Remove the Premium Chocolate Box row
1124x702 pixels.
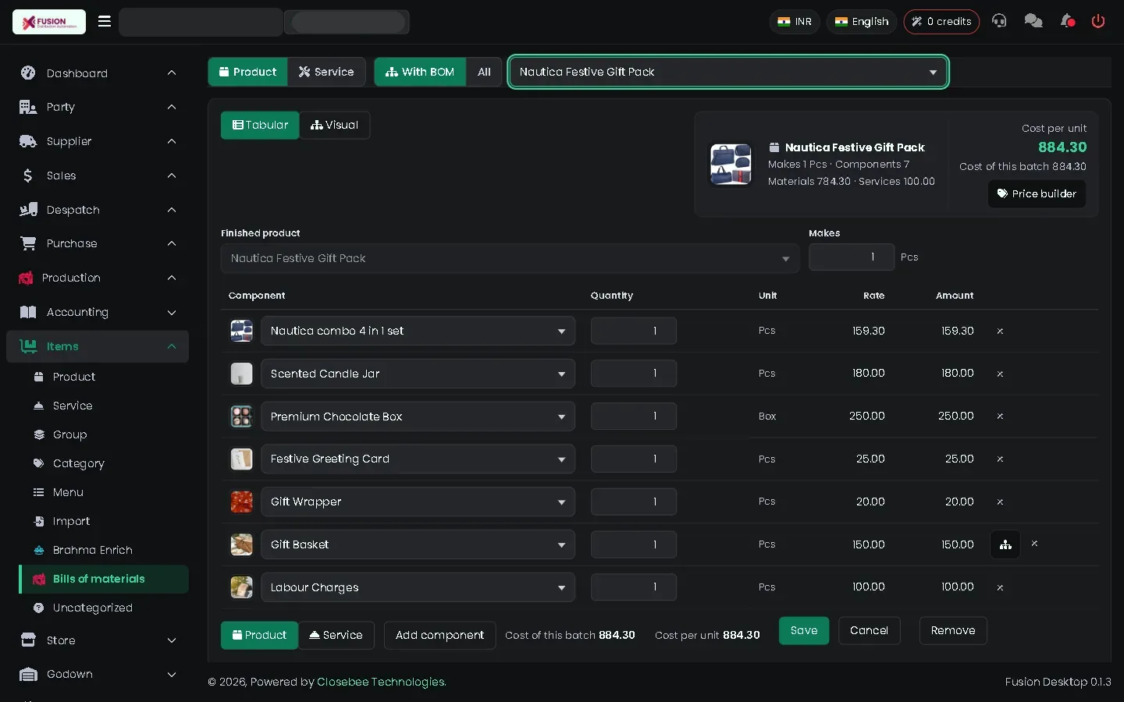pos(1000,417)
